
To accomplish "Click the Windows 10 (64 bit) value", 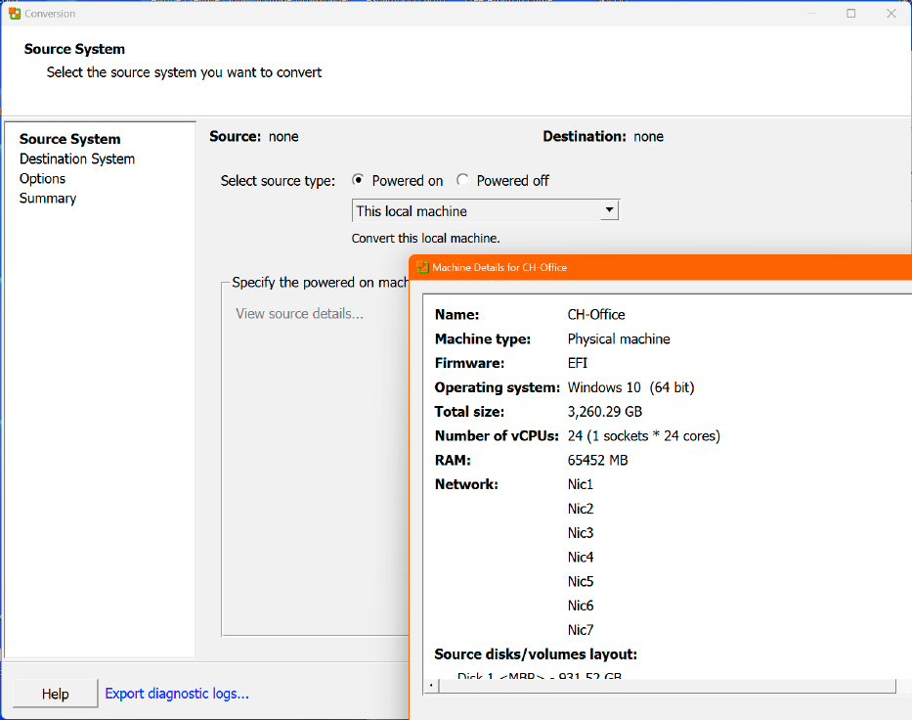I will pyautogui.click(x=631, y=387).
